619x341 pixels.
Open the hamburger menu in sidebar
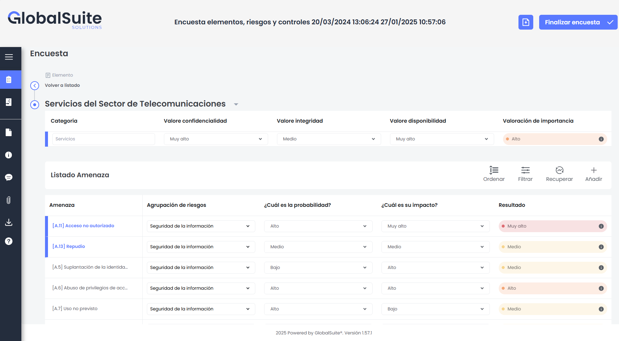(9, 57)
